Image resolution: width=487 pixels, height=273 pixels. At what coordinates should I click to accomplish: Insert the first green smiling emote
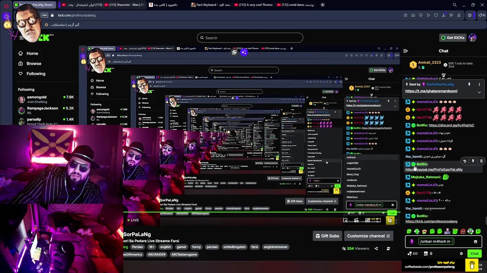(x=409, y=231)
